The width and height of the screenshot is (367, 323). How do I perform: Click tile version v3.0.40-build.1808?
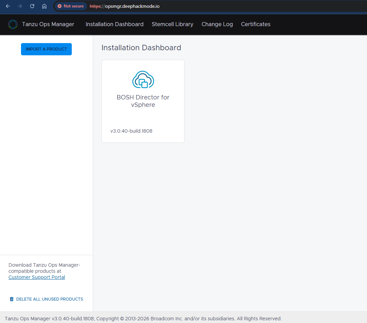[x=131, y=131]
